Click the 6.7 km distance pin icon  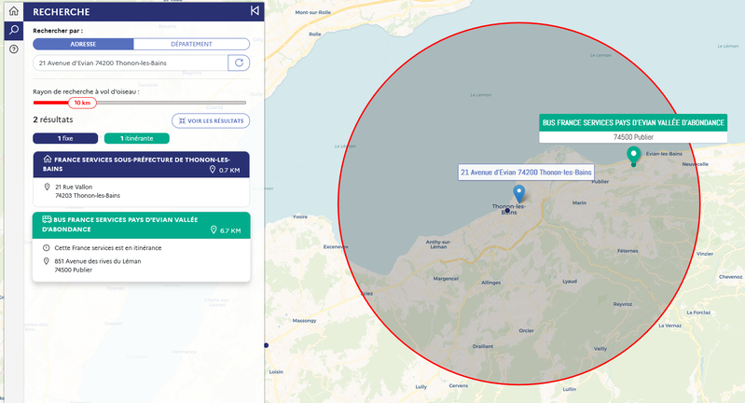(x=213, y=229)
